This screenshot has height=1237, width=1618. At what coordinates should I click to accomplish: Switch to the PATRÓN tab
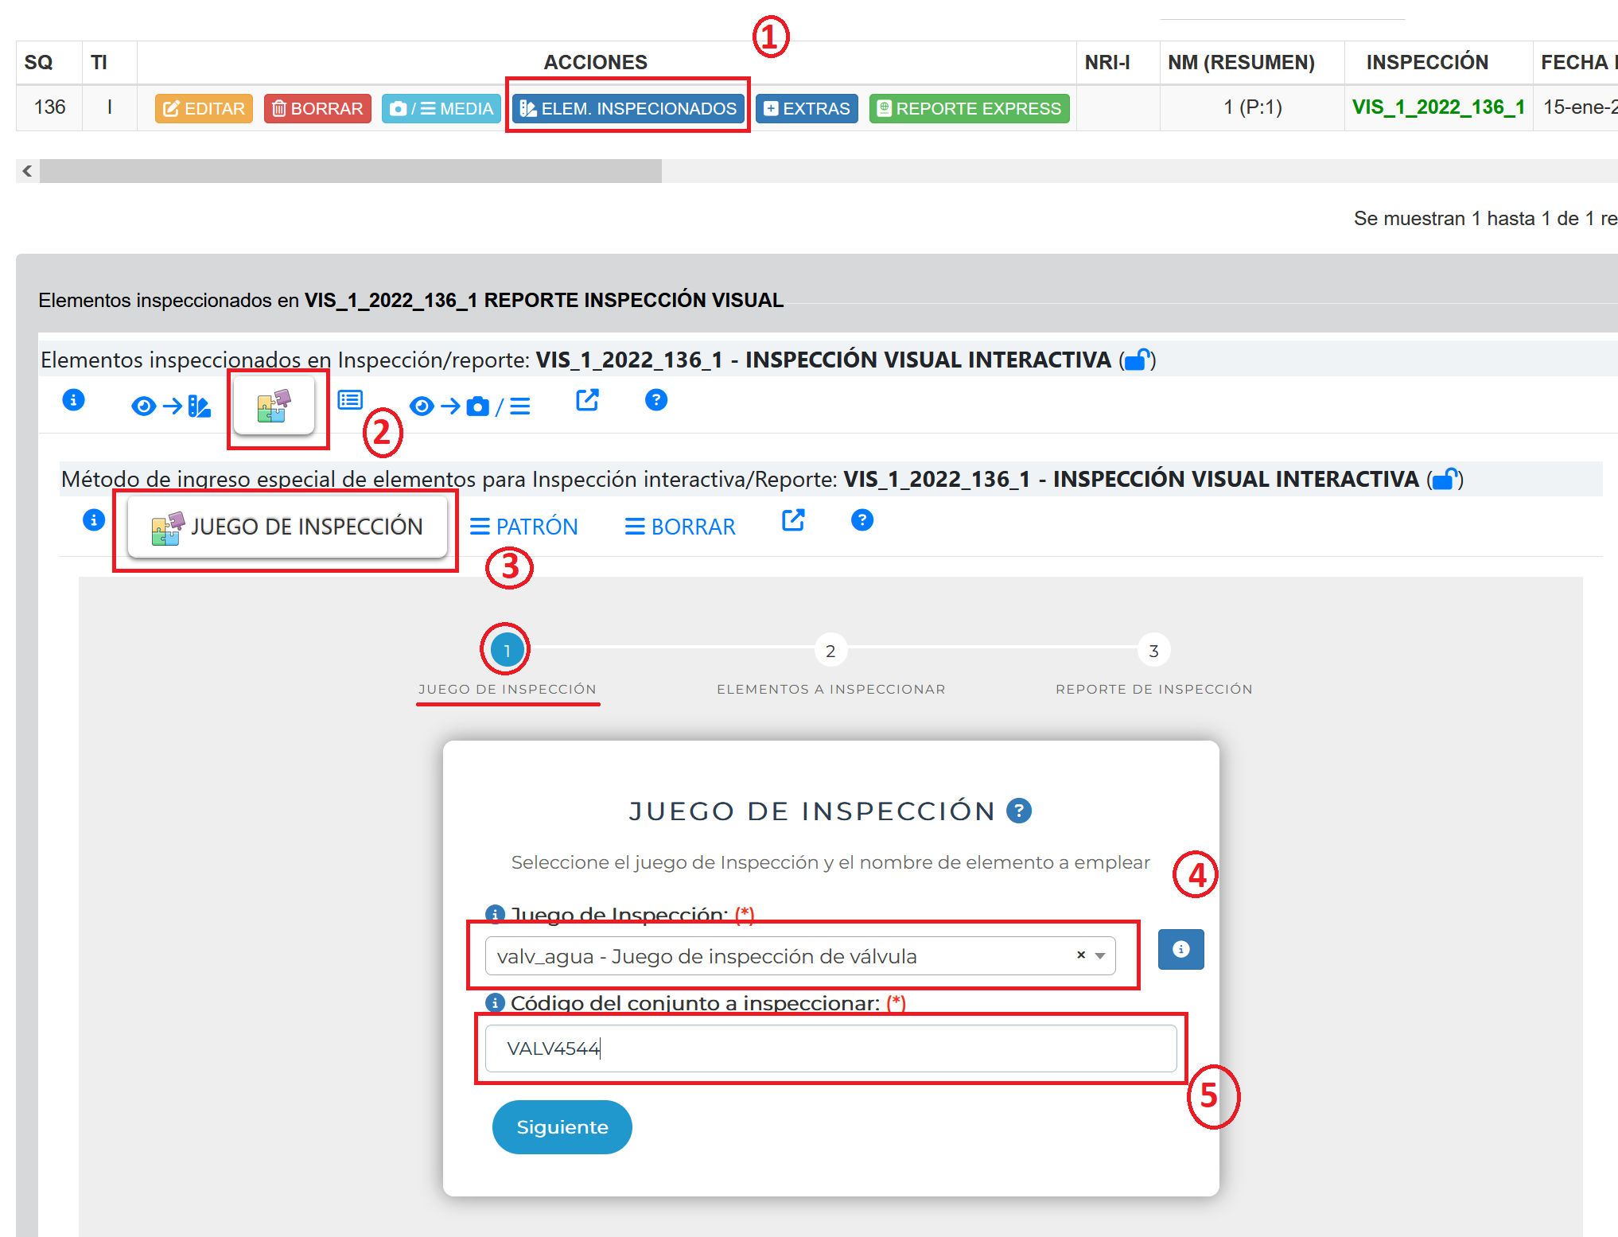[523, 527]
